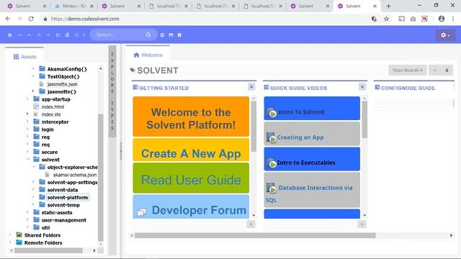Click the chat icon on Developer Forum card

[x=141, y=212]
